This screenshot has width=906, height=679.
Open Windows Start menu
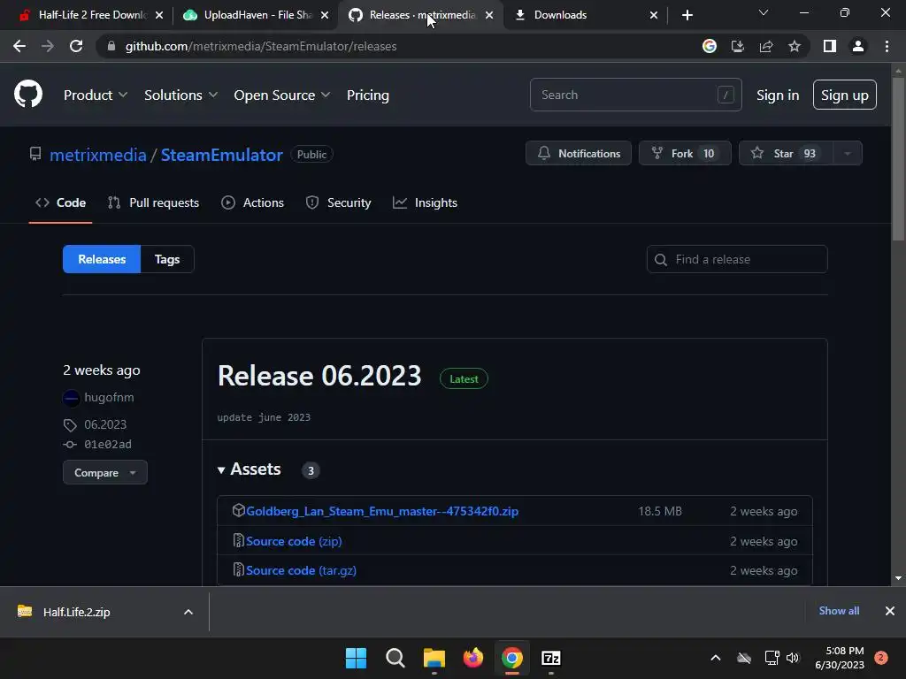point(356,658)
